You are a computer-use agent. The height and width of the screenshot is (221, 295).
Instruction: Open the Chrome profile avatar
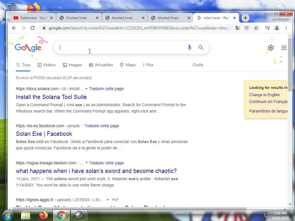click(x=277, y=28)
